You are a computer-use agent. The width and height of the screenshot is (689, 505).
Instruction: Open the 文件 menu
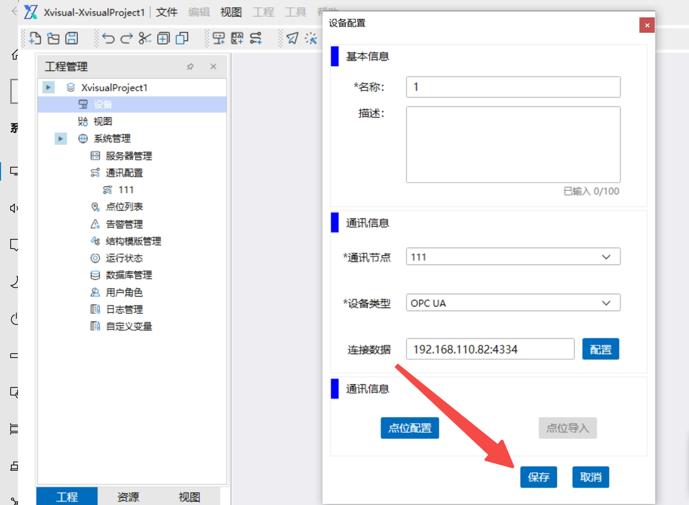[x=167, y=12]
